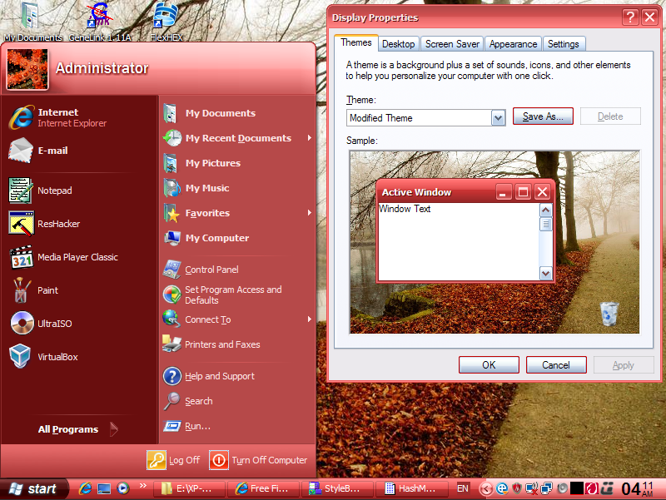Open My Computer from the Start menu
Viewport: 666px width, 500px height.
(238, 238)
